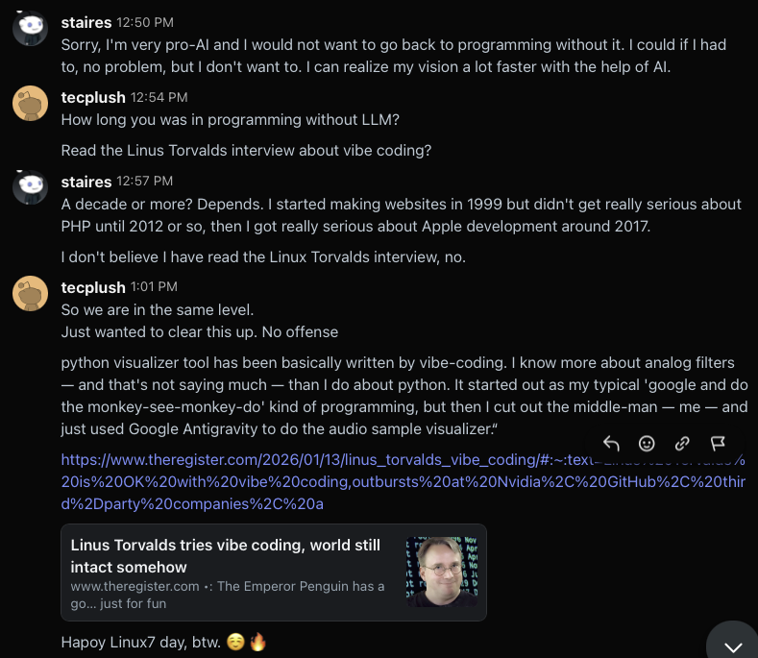Screen dimensions: 758x658
Task: Click Linus Torvalds photo thumbnail
Action: pyautogui.click(x=441, y=572)
